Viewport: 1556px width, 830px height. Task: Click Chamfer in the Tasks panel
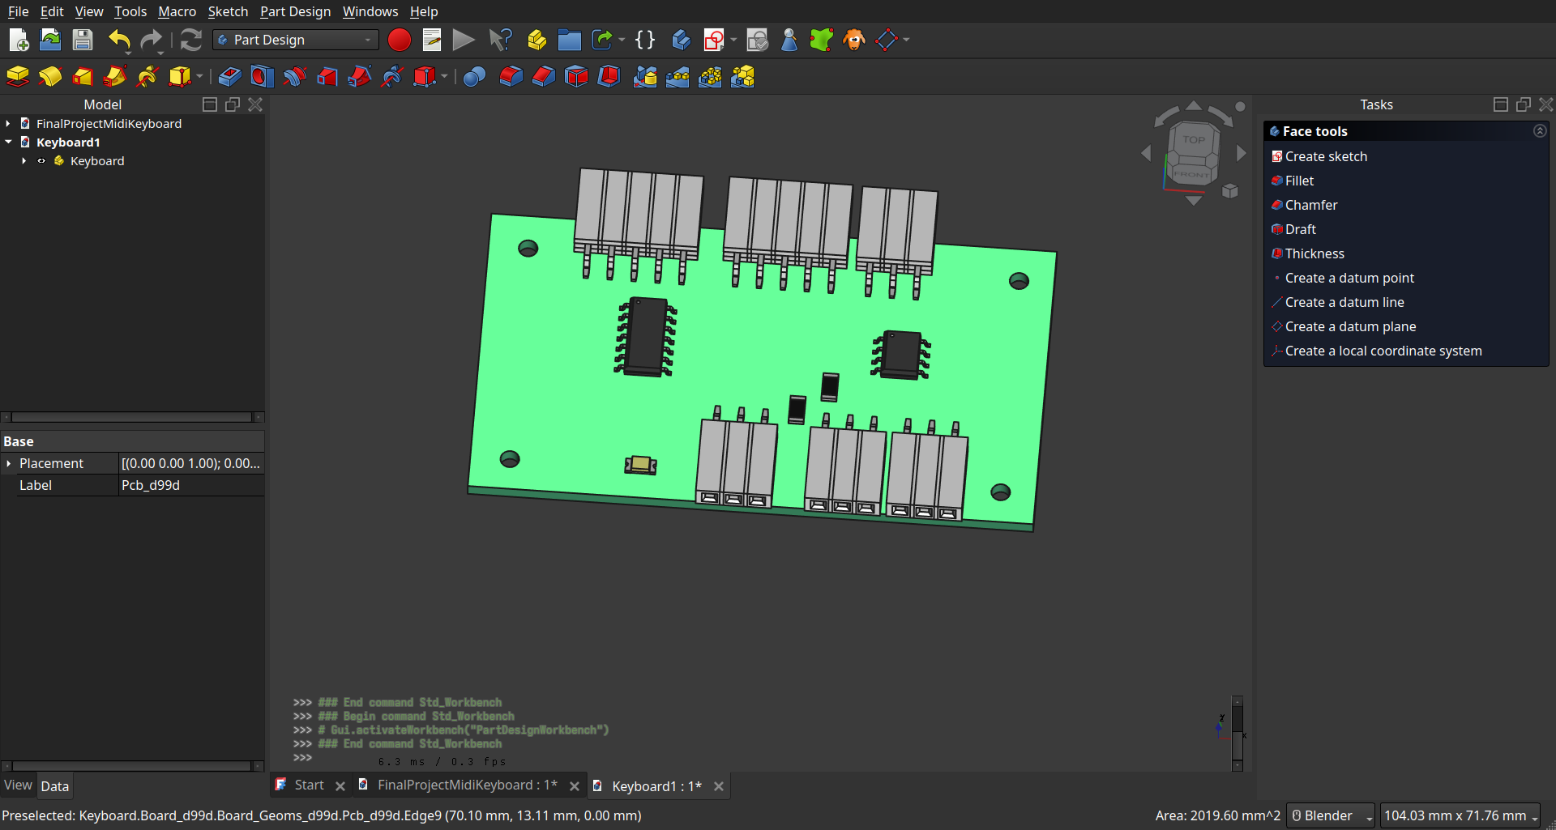pos(1310,205)
